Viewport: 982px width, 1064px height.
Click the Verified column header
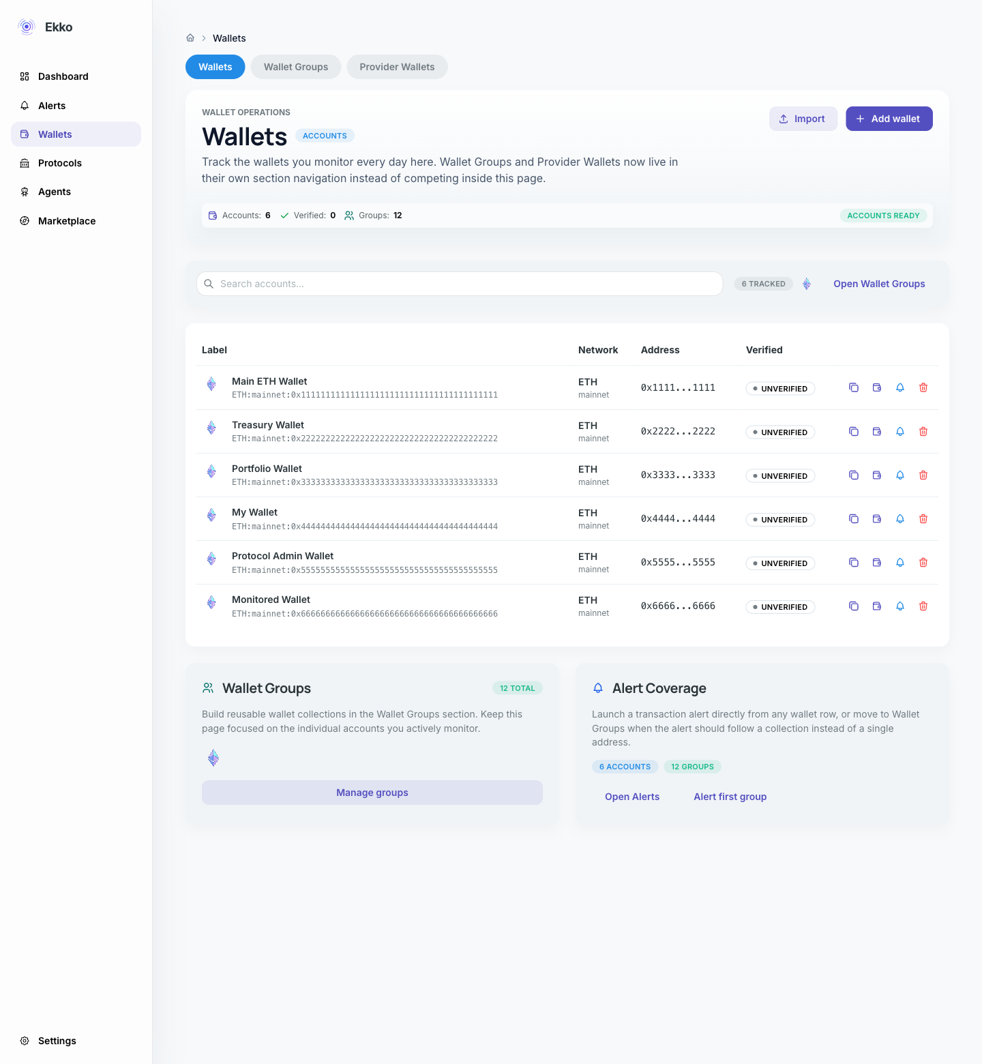point(764,350)
